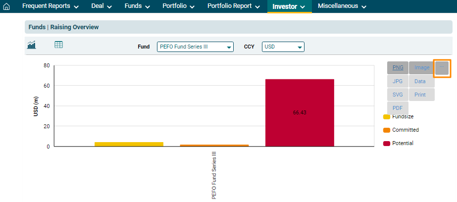Export chart as PDF
This screenshot has width=457, height=202.
point(398,108)
